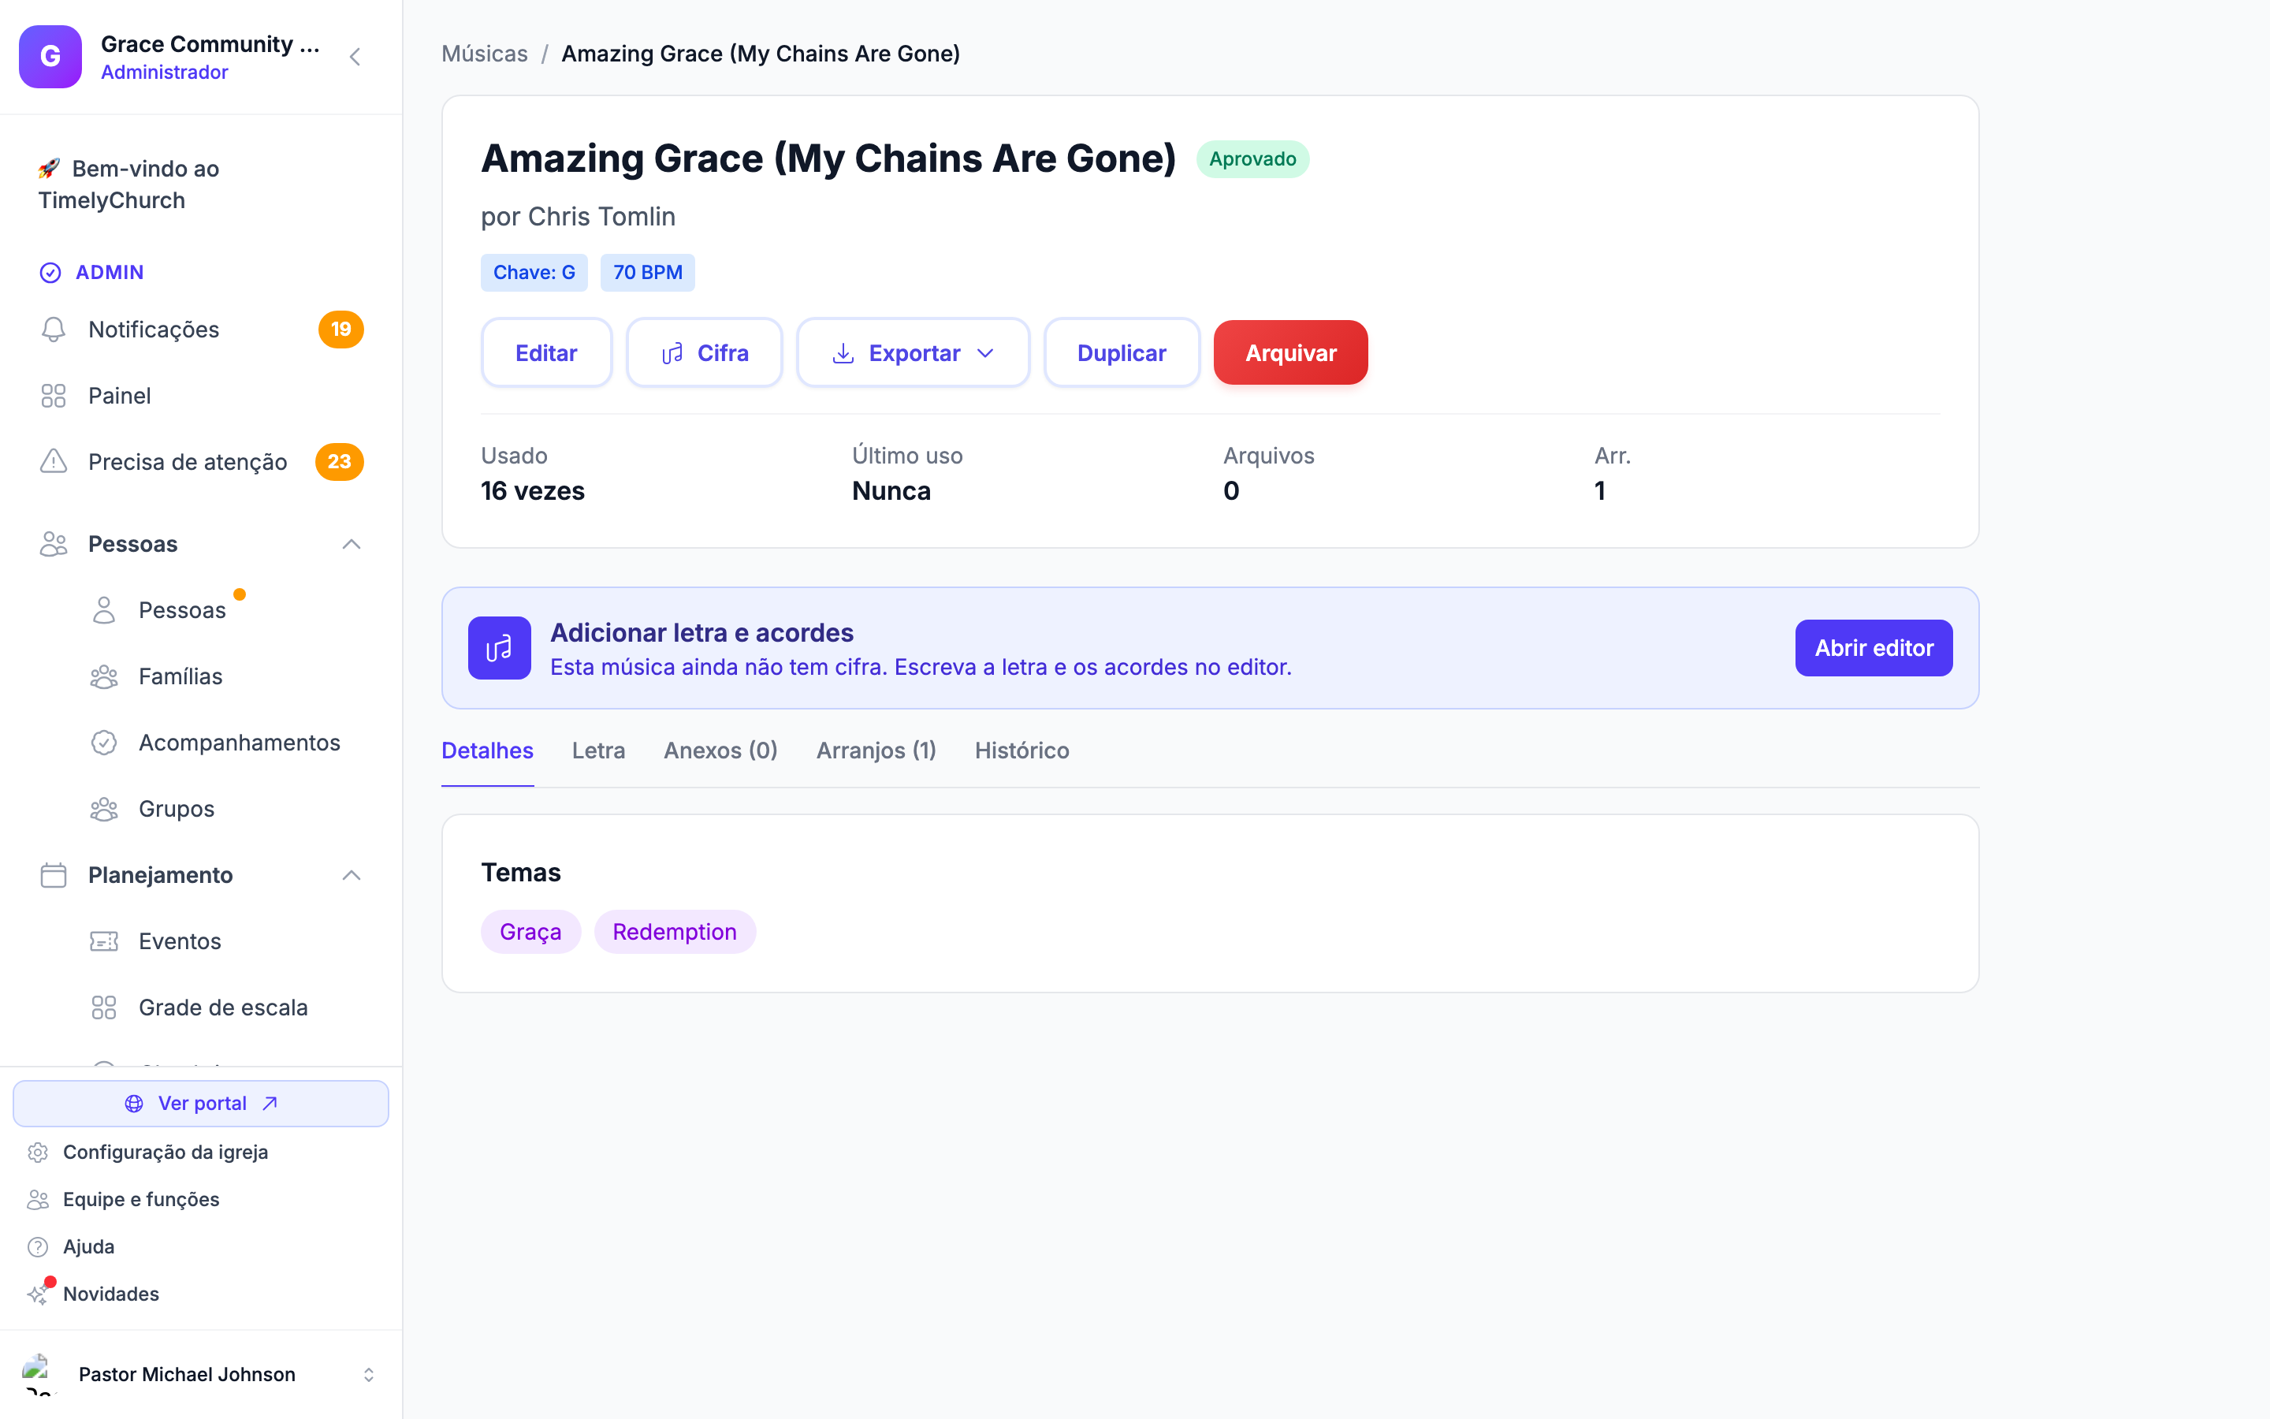Click the Eventos ticket icon
2270x1419 pixels.
tap(104, 941)
